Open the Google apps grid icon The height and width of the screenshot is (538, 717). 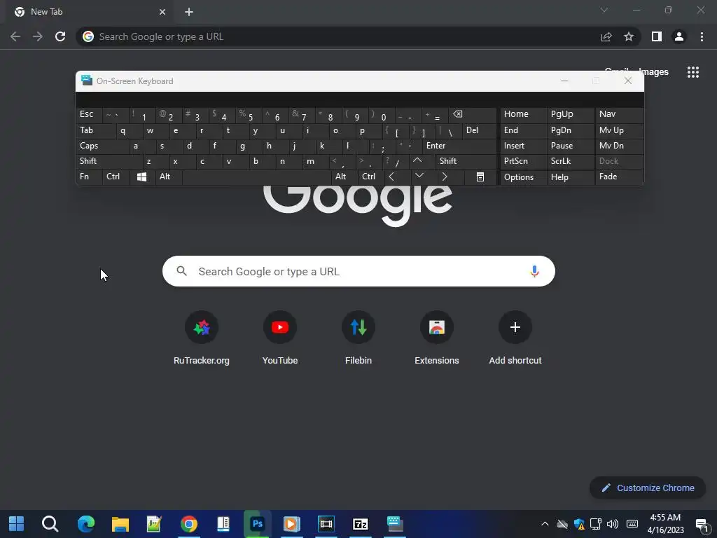tap(693, 72)
